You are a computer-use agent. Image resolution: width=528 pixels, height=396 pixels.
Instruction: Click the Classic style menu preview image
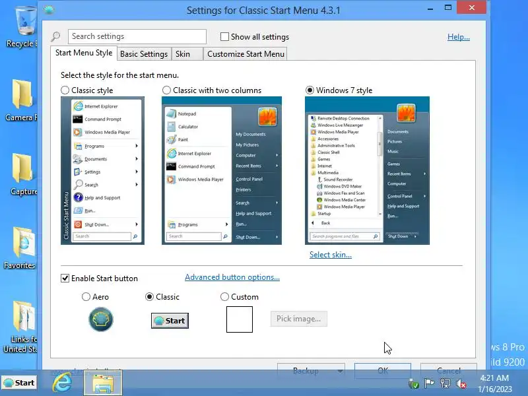coord(102,170)
